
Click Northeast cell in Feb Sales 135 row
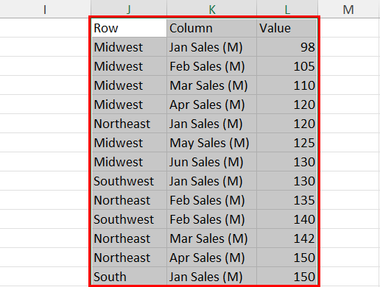pos(129,200)
